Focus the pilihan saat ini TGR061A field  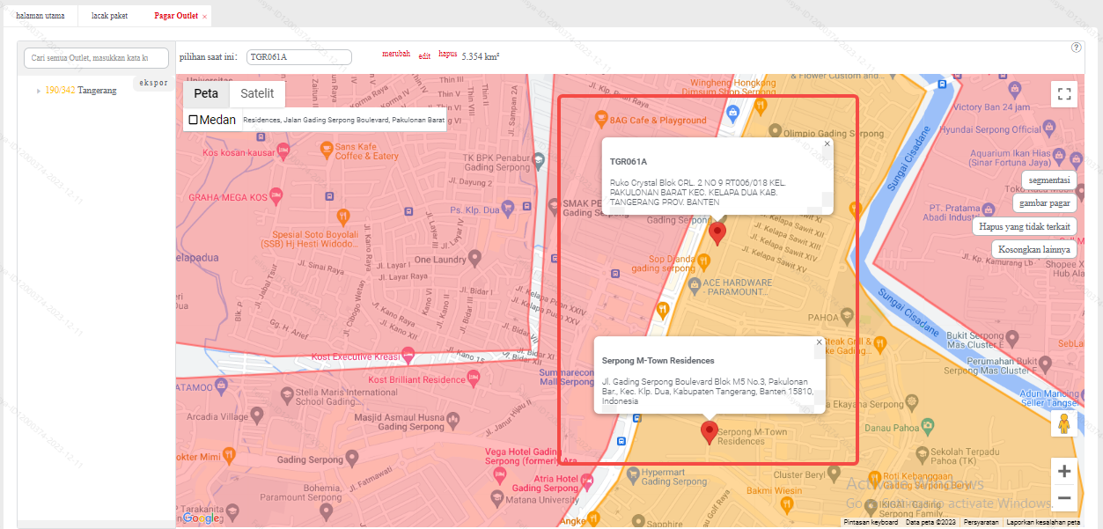point(299,57)
